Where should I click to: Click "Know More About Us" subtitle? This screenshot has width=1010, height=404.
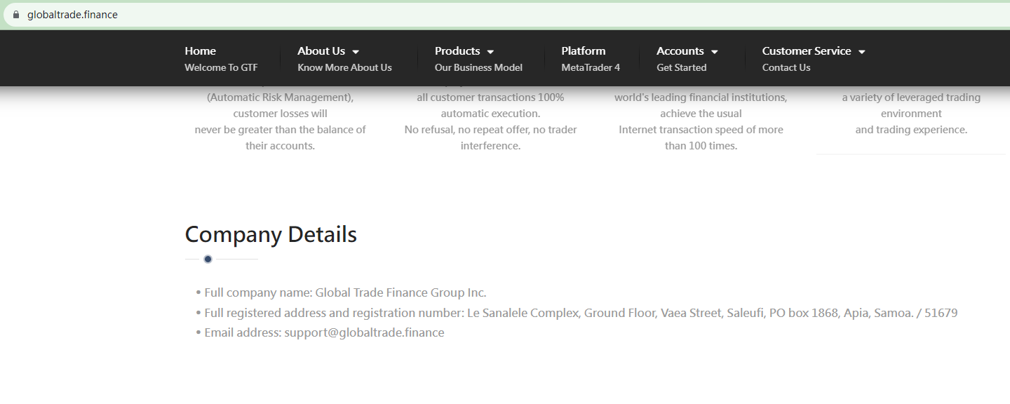[x=344, y=67]
